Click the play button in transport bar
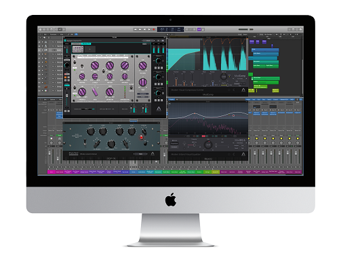This screenshot has height=262, width=339. [x=149, y=29]
